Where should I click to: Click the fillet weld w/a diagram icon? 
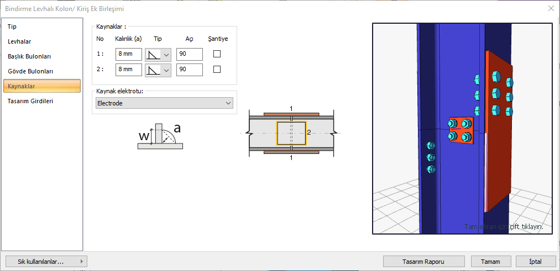click(x=159, y=136)
